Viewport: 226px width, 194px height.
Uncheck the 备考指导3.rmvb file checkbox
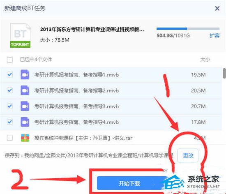10,106
